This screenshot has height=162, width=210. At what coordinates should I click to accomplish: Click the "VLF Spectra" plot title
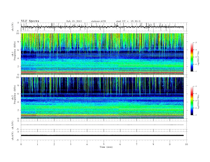click(30, 21)
